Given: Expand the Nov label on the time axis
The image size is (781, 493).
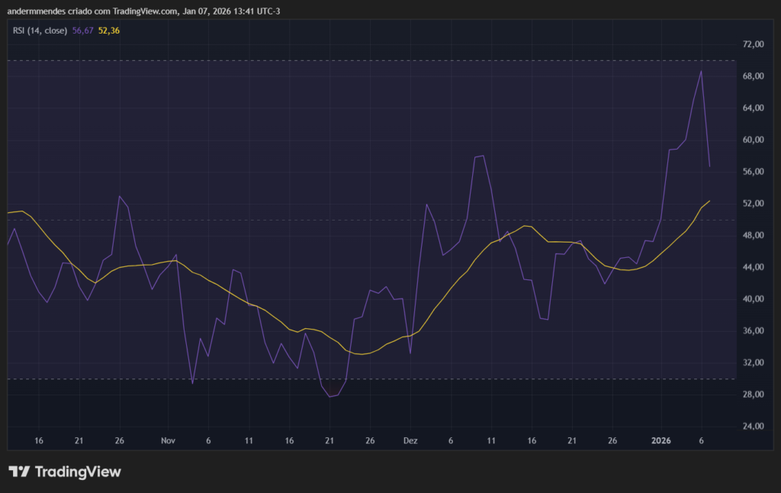Looking at the screenshot, I should coord(167,440).
